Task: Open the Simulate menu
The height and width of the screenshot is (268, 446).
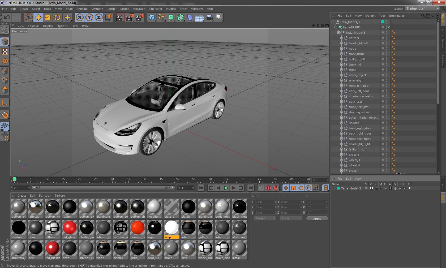Action: coord(97,9)
